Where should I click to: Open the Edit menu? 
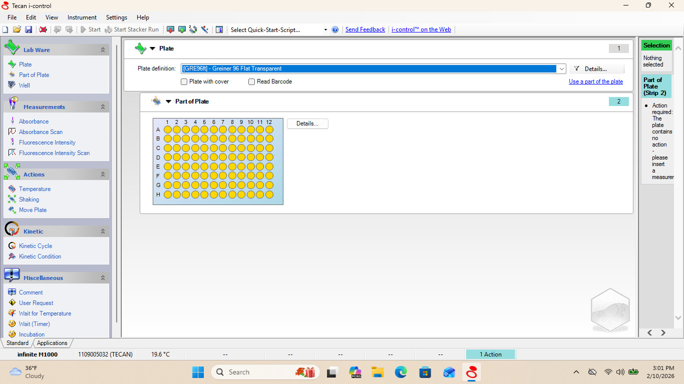click(x=31, y=17)
